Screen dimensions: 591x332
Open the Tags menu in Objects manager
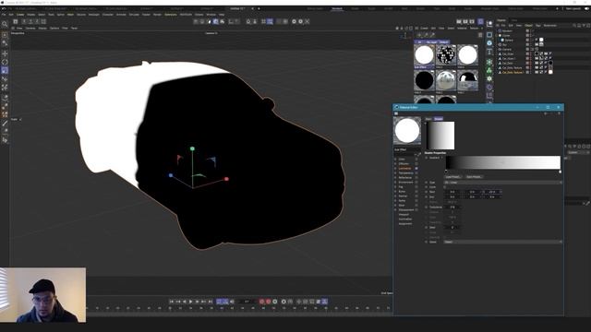(x=537, y=25)
